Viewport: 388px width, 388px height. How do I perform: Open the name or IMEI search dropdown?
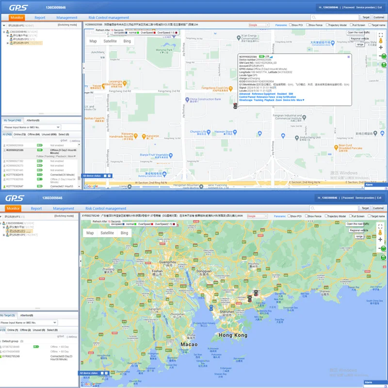(58, 127)
